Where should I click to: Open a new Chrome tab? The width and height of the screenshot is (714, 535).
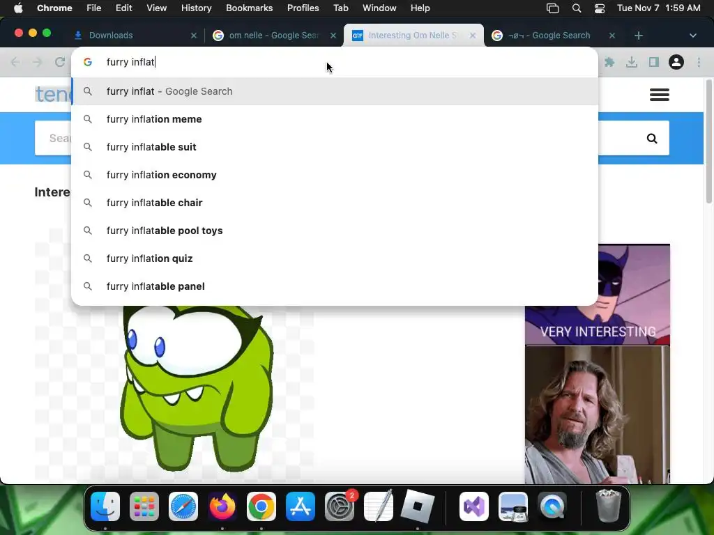639,36
